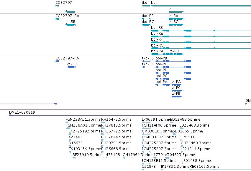Image resolution: width=251 pixels, height=171 pixels.
Task: Select the boi-PG protein label
Action: [162, 76]
